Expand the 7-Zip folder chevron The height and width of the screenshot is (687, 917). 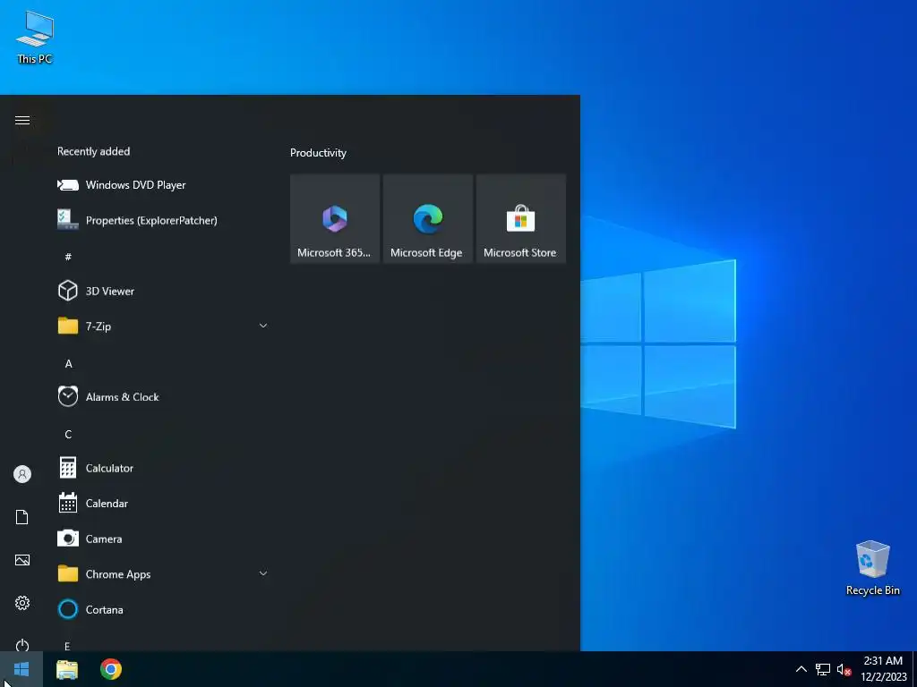click(263, 326)
